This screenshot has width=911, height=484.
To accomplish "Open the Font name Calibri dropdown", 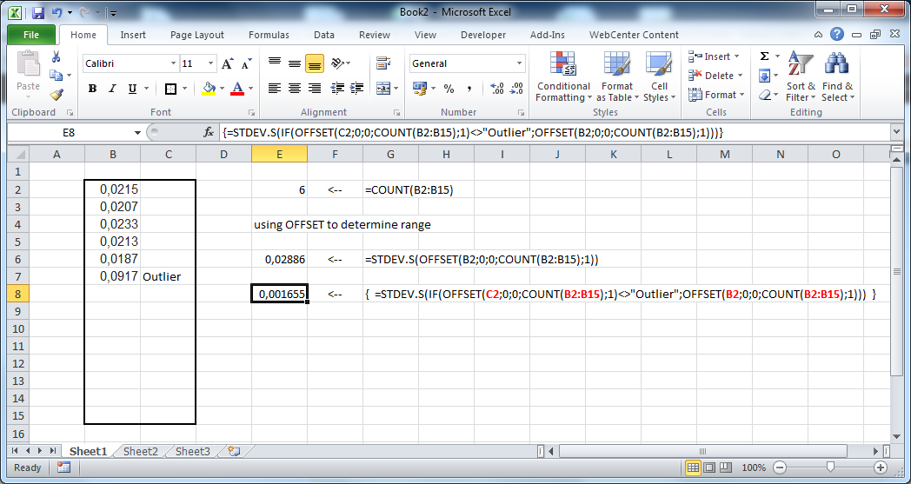I will tap(173, 63).
